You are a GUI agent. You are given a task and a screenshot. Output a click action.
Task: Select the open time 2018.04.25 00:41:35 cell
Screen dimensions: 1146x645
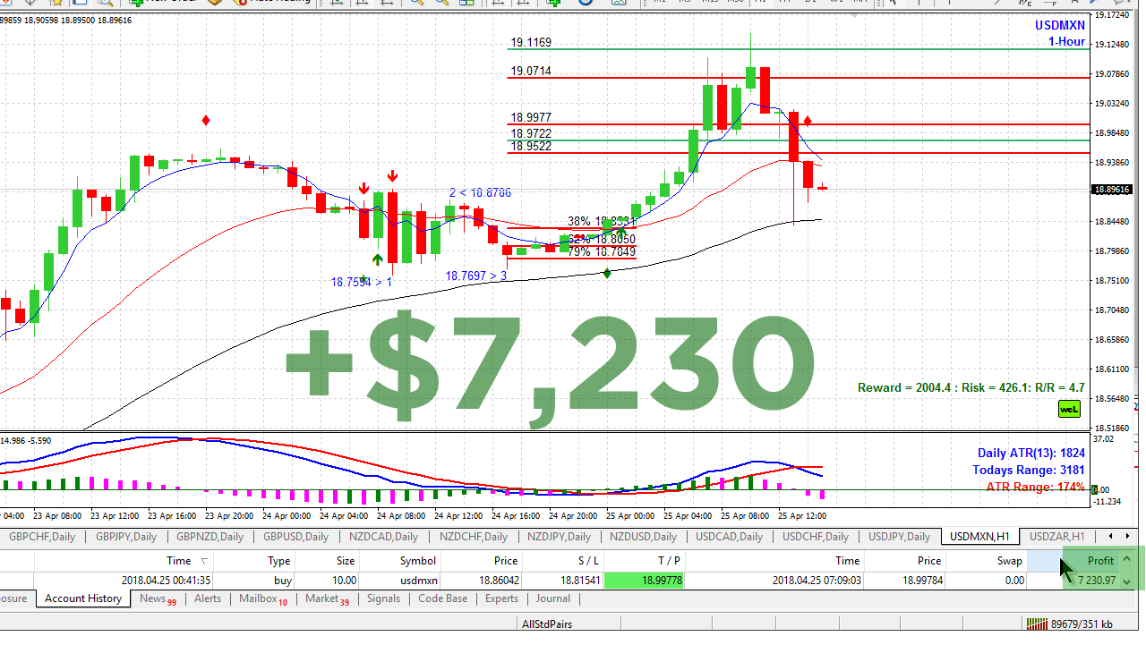167,581
